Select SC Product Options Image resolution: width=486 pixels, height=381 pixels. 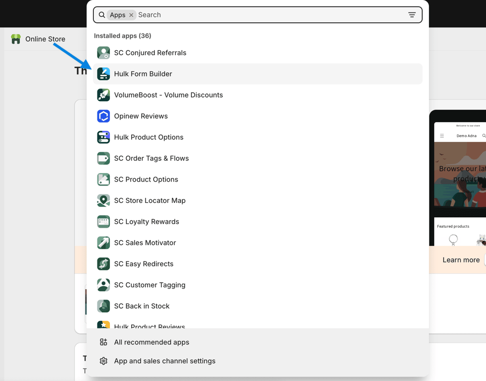(257, 179)
